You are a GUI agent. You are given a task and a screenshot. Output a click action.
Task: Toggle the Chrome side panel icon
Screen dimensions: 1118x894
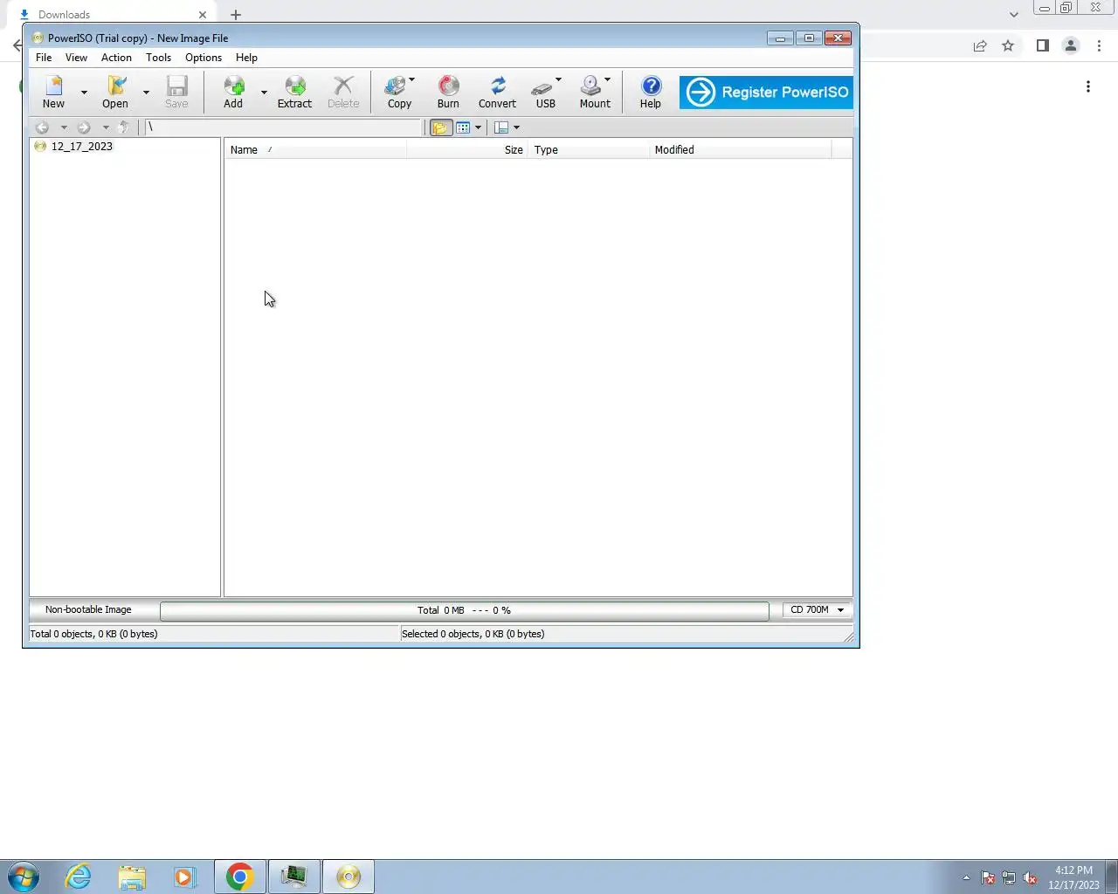(1042, 45)
